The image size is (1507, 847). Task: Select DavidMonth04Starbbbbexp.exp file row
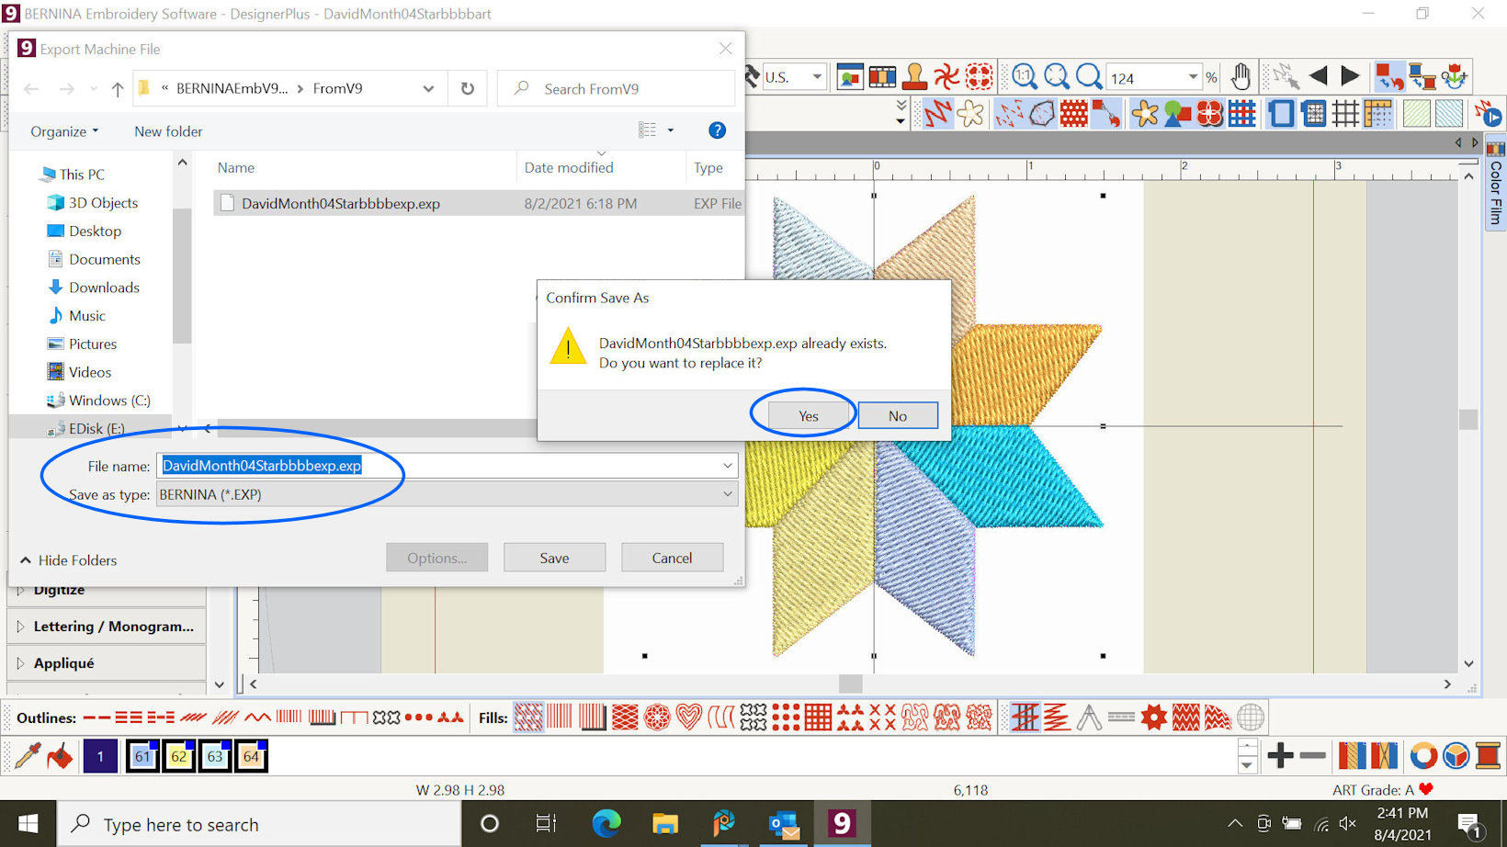click(x=478, y=203)
